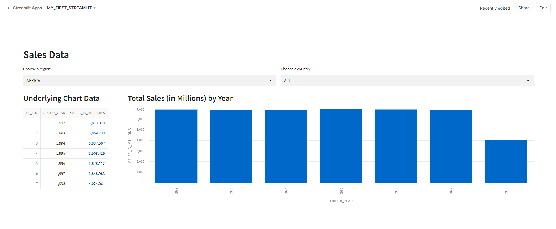Select the 1992 bar in chart
The image size is (556, 229).
[x=176, y=146]
